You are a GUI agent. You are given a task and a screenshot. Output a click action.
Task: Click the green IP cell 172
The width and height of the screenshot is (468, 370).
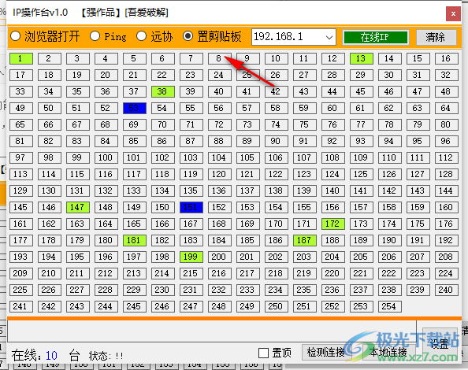tap(332, 224)
